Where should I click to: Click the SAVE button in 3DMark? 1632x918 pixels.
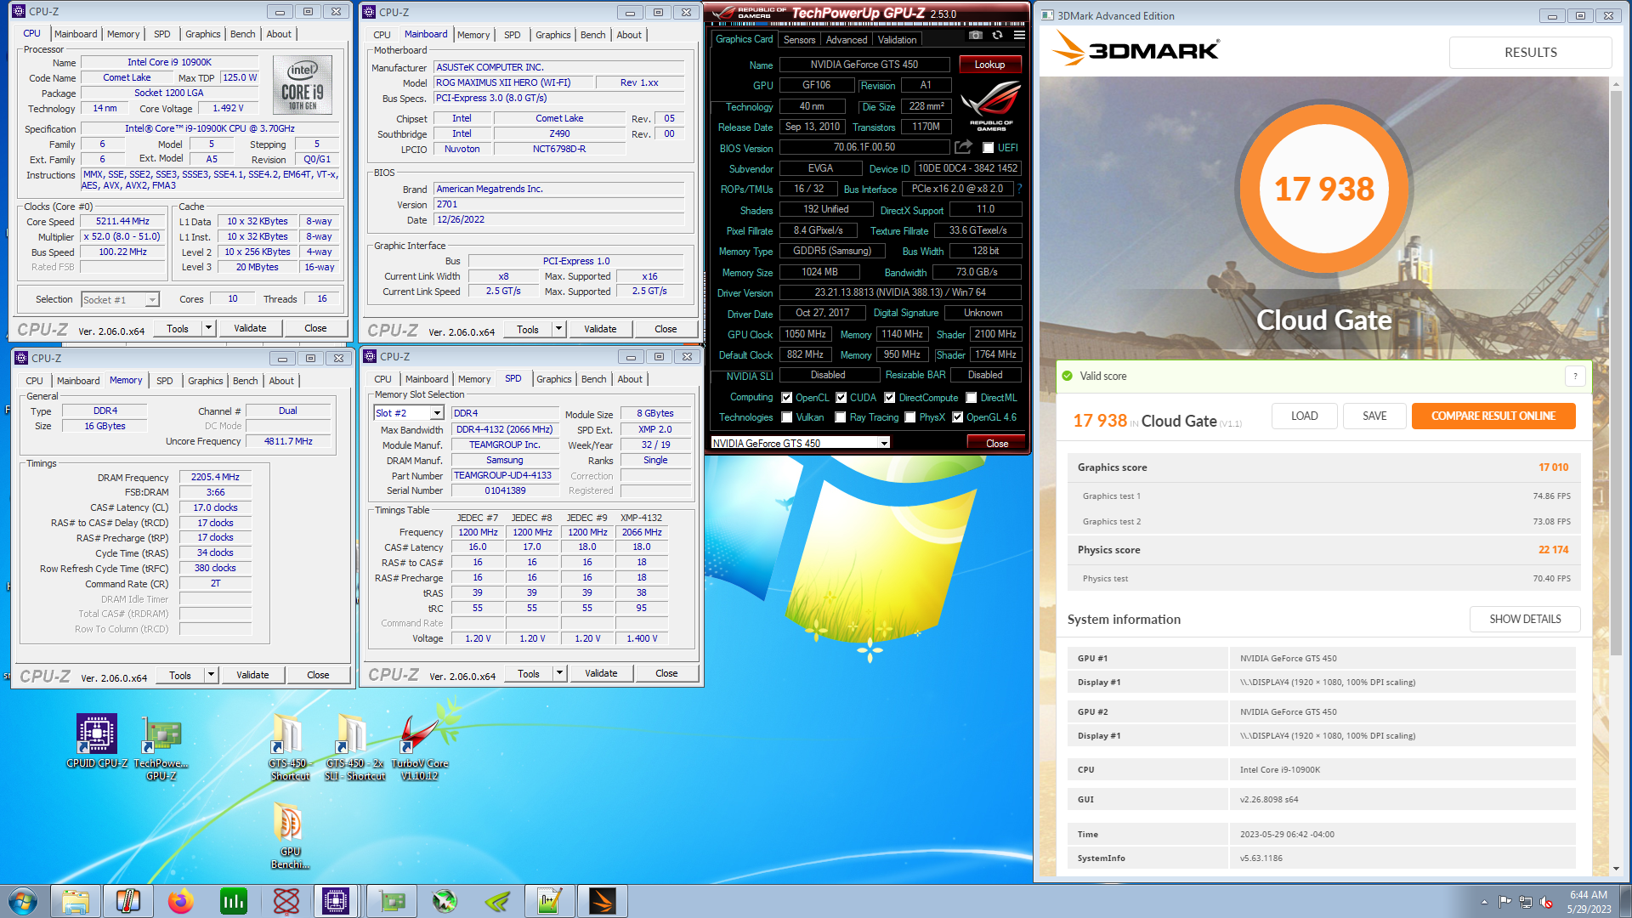(x=1374, y=416)
